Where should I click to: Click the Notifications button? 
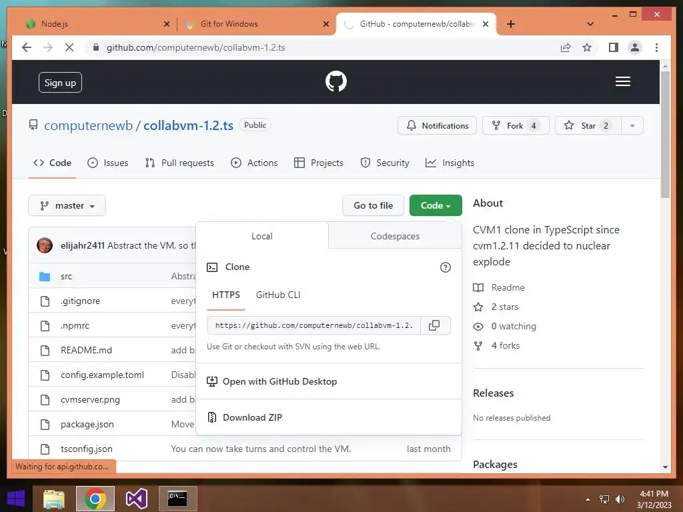(438, 126)
